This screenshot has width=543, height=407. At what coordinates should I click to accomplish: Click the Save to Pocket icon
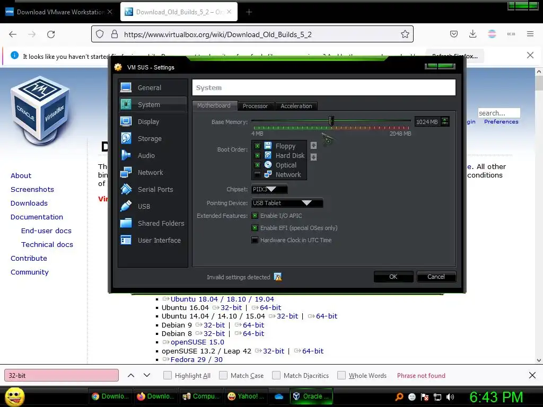click(x=454, y=34)
